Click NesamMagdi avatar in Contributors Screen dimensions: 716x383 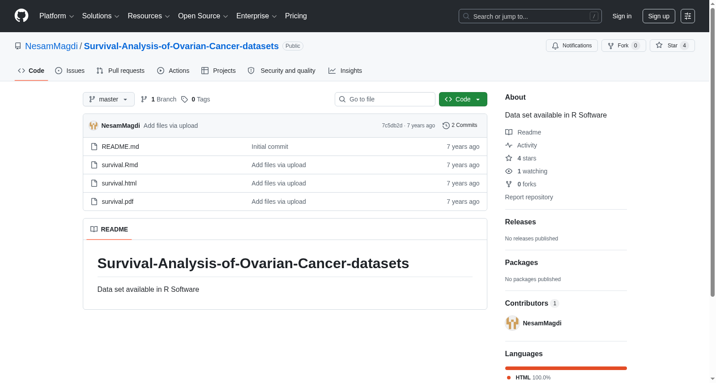(x=512, y=323)
